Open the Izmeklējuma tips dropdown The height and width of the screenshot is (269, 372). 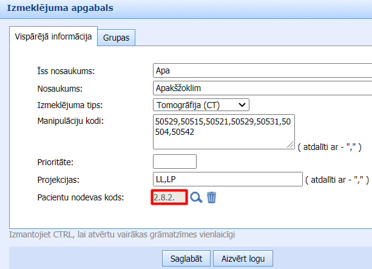point(201,104)
